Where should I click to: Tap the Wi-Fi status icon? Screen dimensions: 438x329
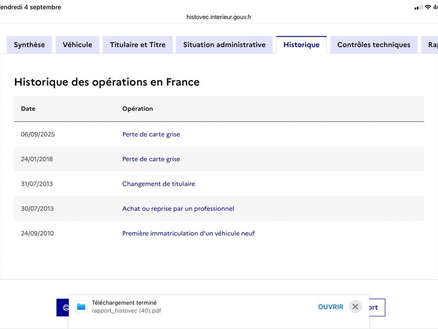[428, 7]
